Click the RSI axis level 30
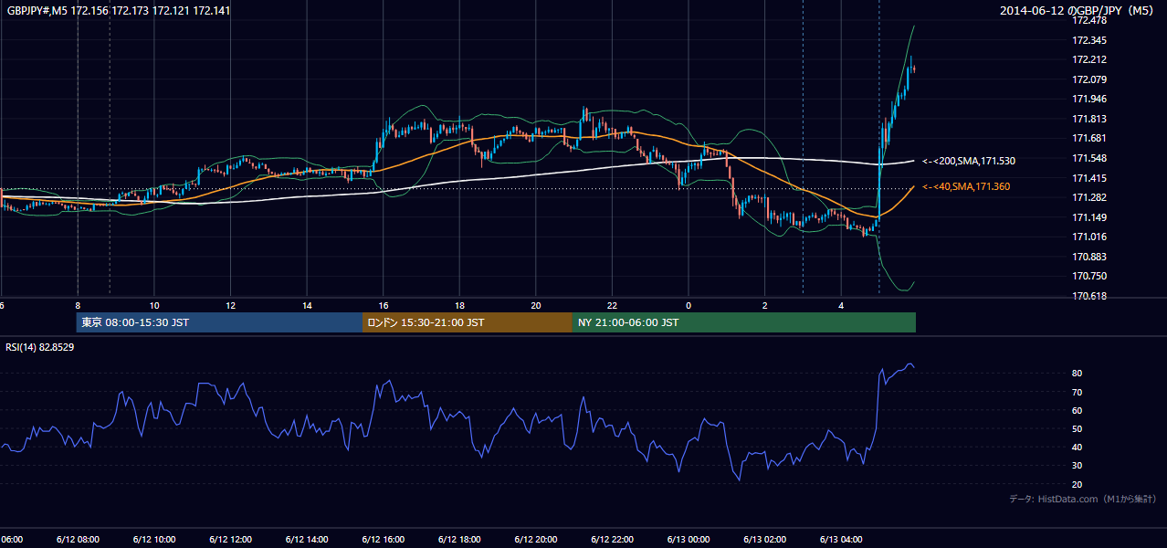1167x548 pixels. pos(1078,466)
